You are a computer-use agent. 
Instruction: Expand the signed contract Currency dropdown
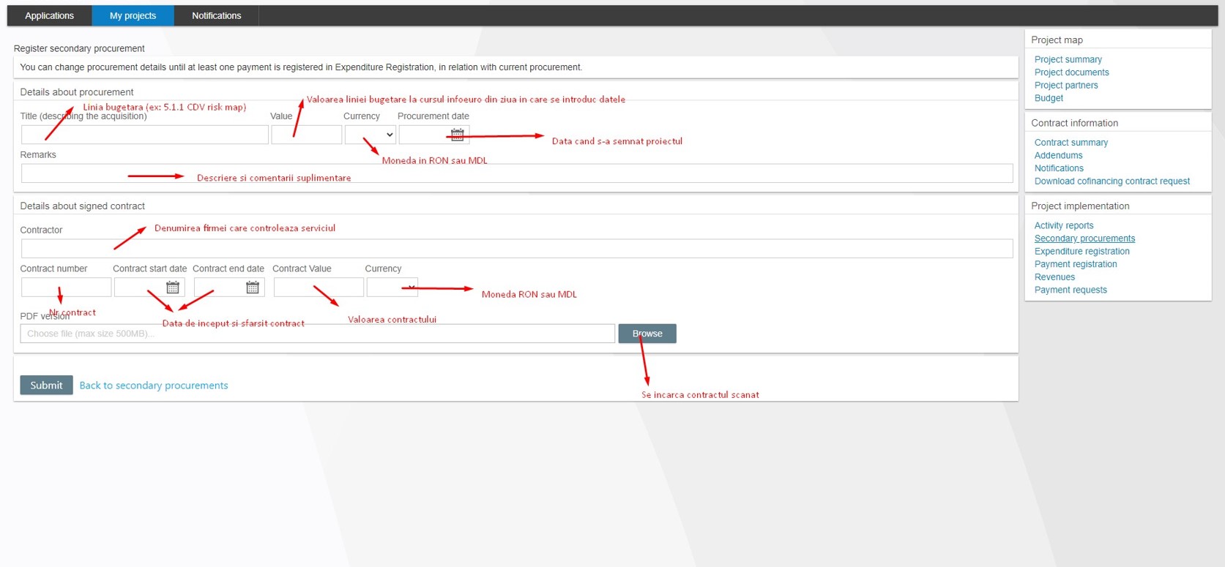click(392, 288)
